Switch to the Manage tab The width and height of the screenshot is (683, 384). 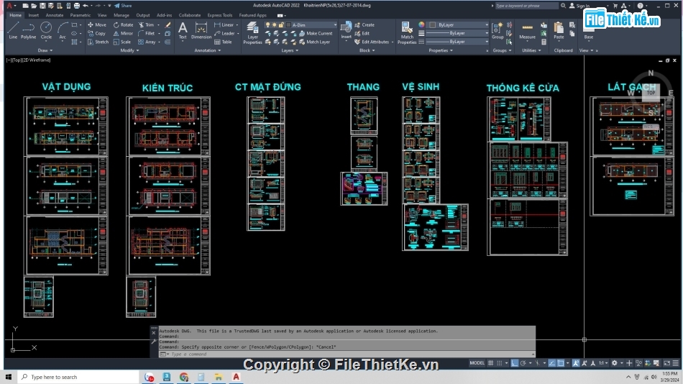coord(121,15)
